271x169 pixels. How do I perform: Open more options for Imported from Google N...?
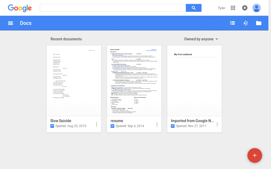tap(217, 124)
